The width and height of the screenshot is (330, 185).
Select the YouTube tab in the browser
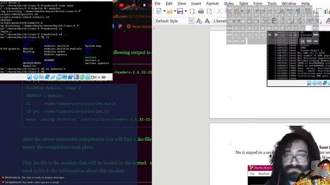click(x=122, y=5)
